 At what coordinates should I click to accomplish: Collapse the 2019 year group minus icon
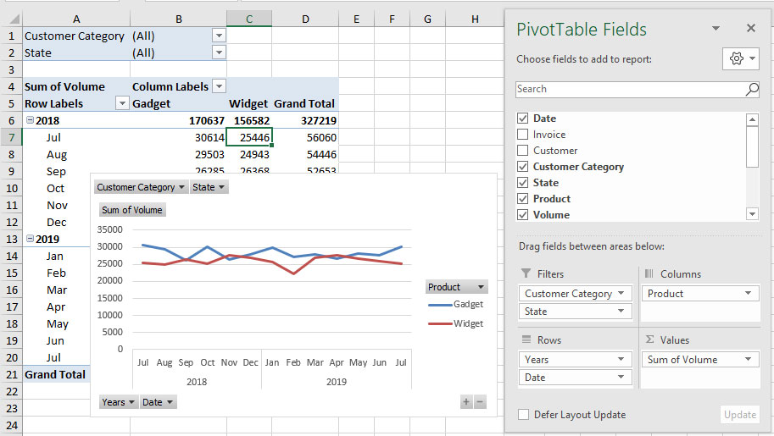30,239
